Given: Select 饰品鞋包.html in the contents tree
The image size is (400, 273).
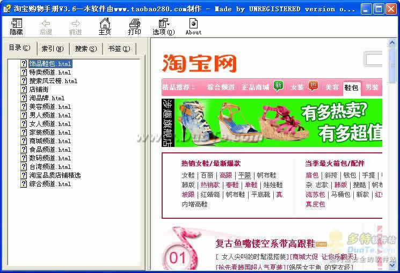Looking at the screenshot, I should point(50,64).
